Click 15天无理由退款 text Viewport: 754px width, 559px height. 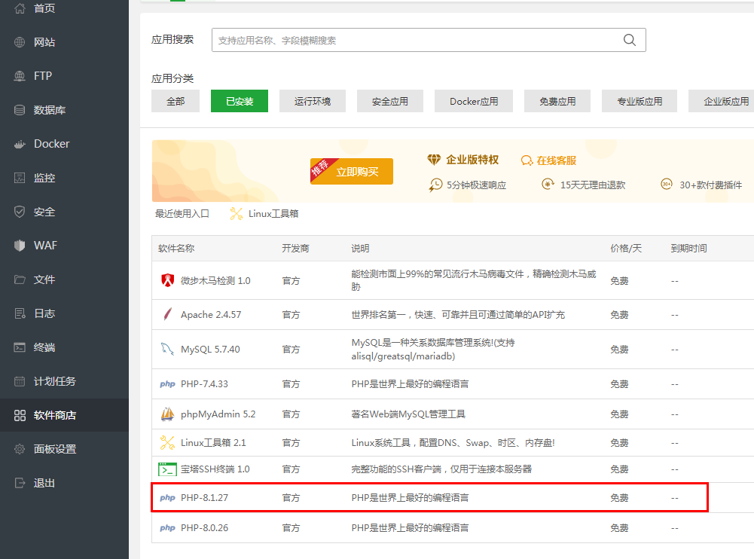592,185
